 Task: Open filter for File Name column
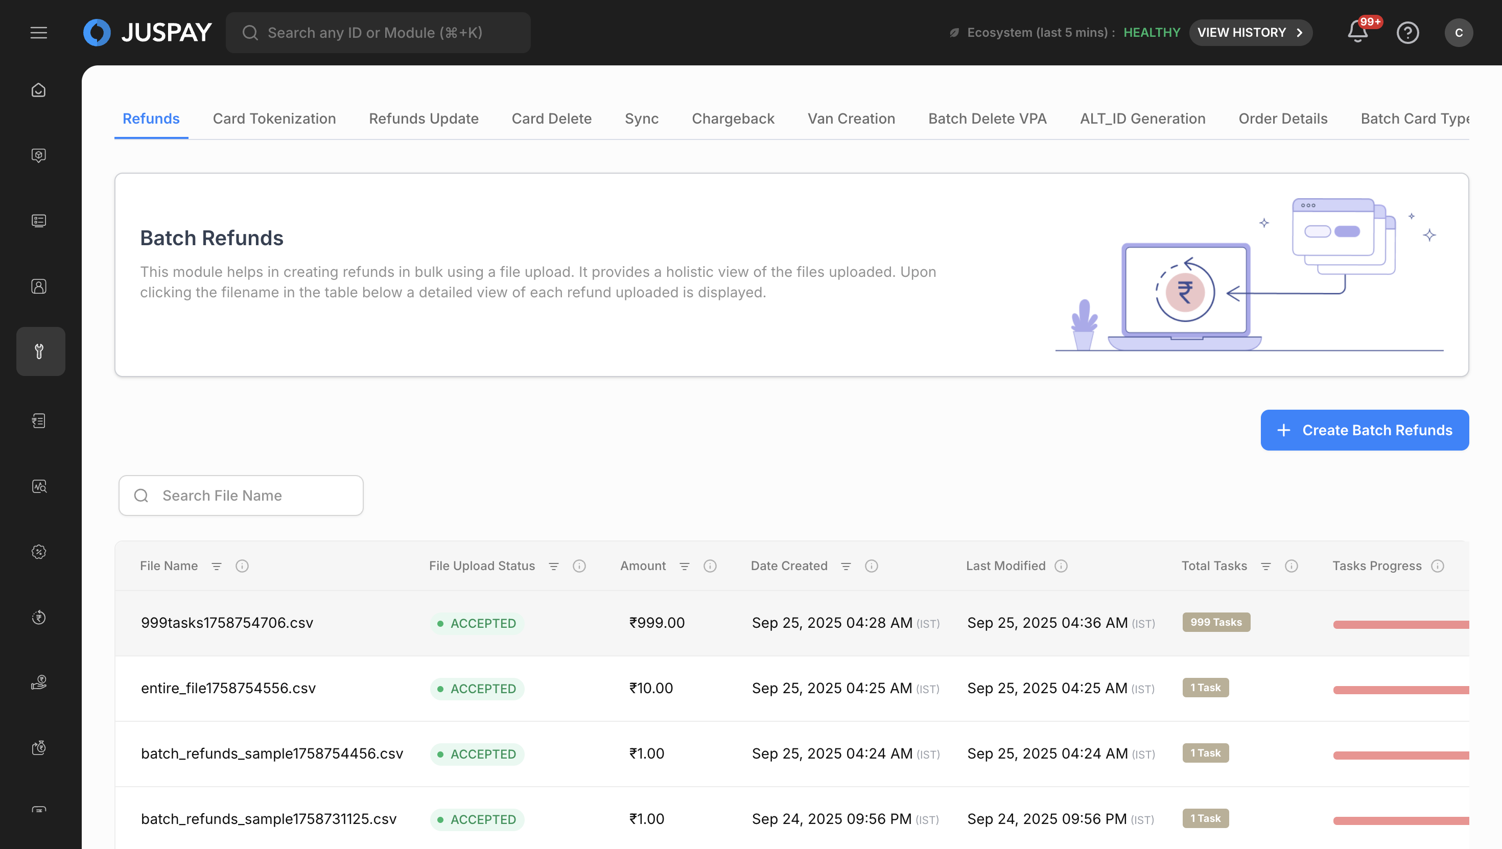coord(216,565)
